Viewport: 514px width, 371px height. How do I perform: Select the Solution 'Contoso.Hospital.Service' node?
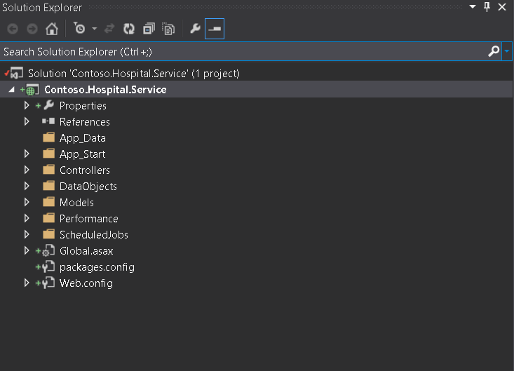[134, 74]
